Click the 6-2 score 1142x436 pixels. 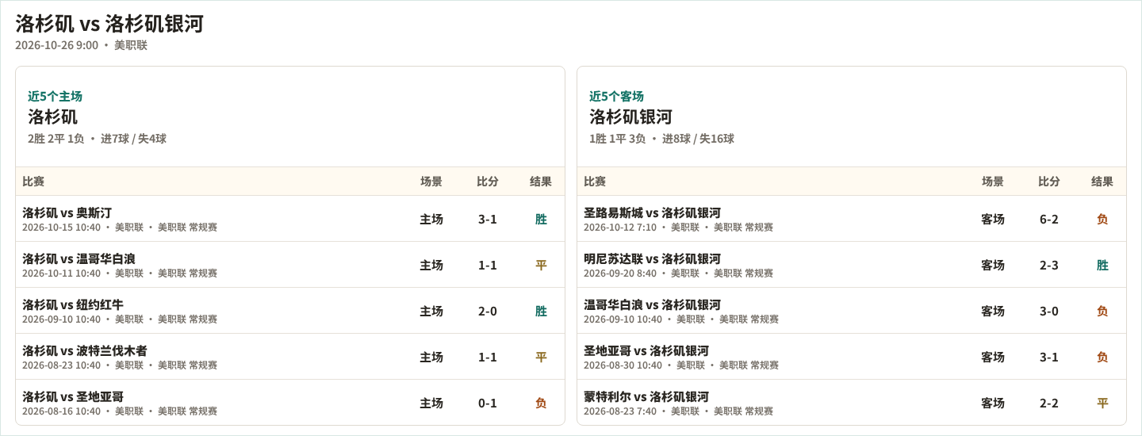pos(1049,220)
